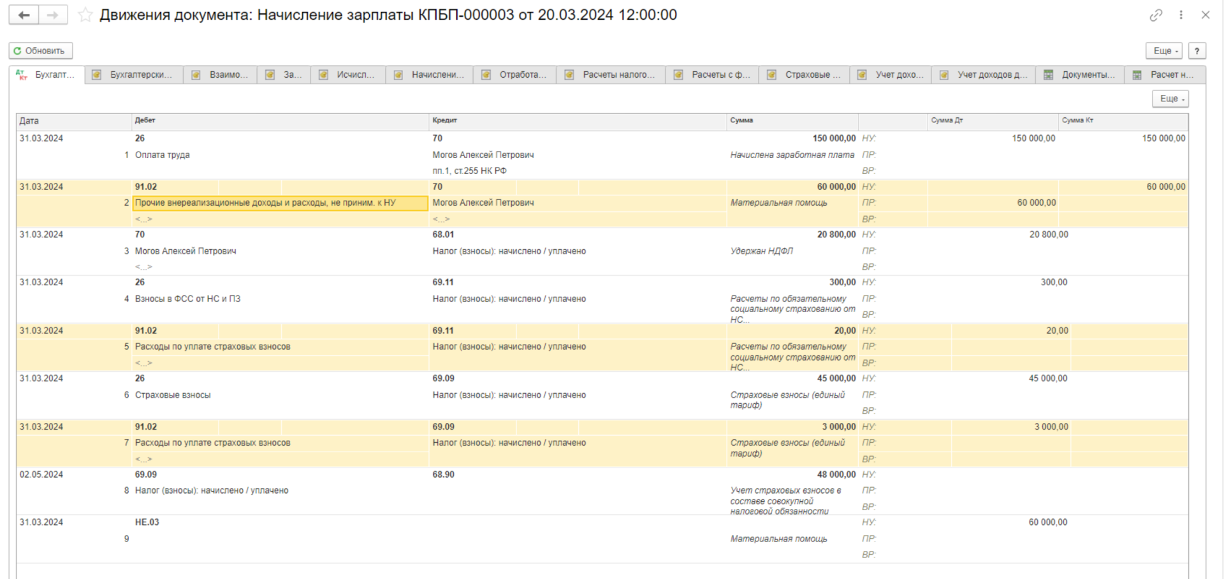Image resolution: width=1224 pixels, height=579 pixels.
Task: Open the Взаимо... tab
Action: pos(221,75)
